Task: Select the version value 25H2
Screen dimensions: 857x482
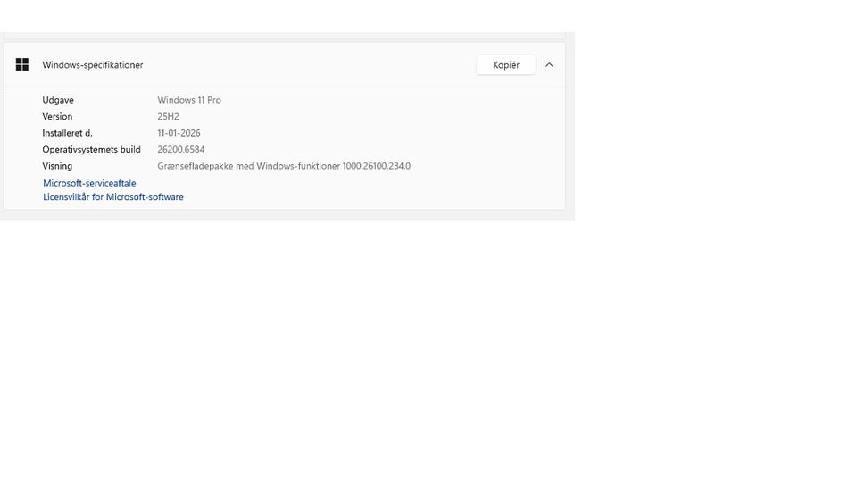Action: [x=169, y=116]
